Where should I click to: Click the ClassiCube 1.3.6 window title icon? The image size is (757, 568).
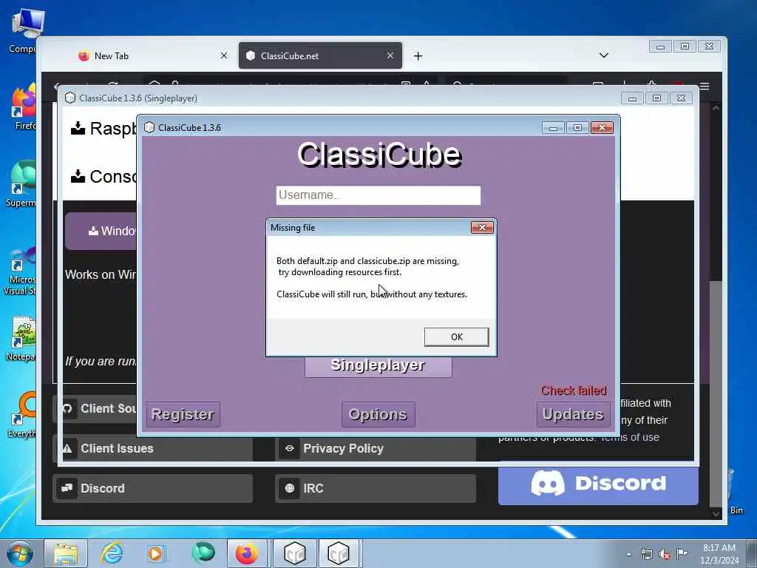point(149,127)
